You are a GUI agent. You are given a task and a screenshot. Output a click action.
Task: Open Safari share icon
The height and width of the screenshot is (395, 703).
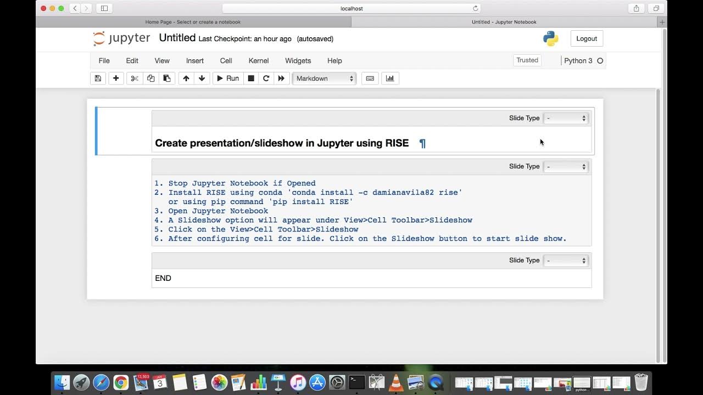(x=636, y=8)
